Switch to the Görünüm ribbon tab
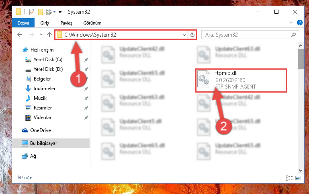Viewport: 309px width, 194px height. coord(92,23)
